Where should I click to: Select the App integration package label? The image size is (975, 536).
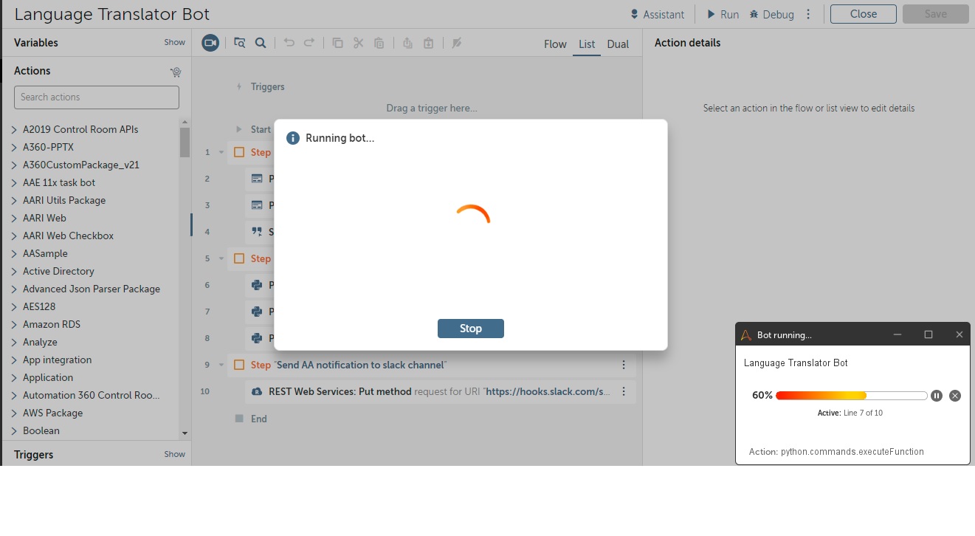[x=58, y=360]
